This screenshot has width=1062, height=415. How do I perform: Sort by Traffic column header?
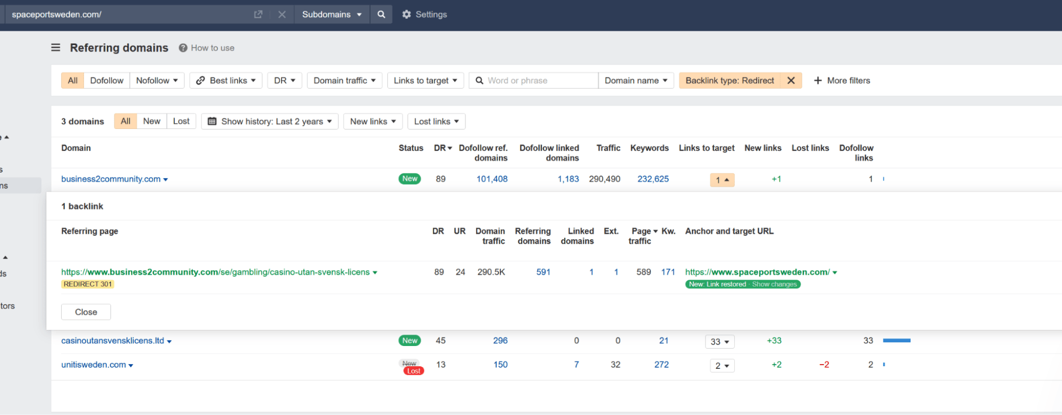coord(608,148)
